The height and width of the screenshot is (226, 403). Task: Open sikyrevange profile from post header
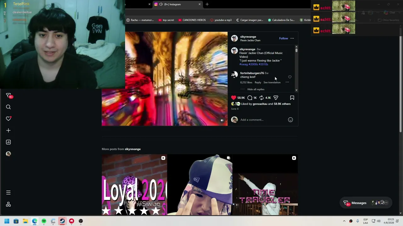(x=248, y=37)
